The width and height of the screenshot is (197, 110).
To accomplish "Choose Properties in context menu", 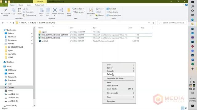I will (x=119, y=101).
